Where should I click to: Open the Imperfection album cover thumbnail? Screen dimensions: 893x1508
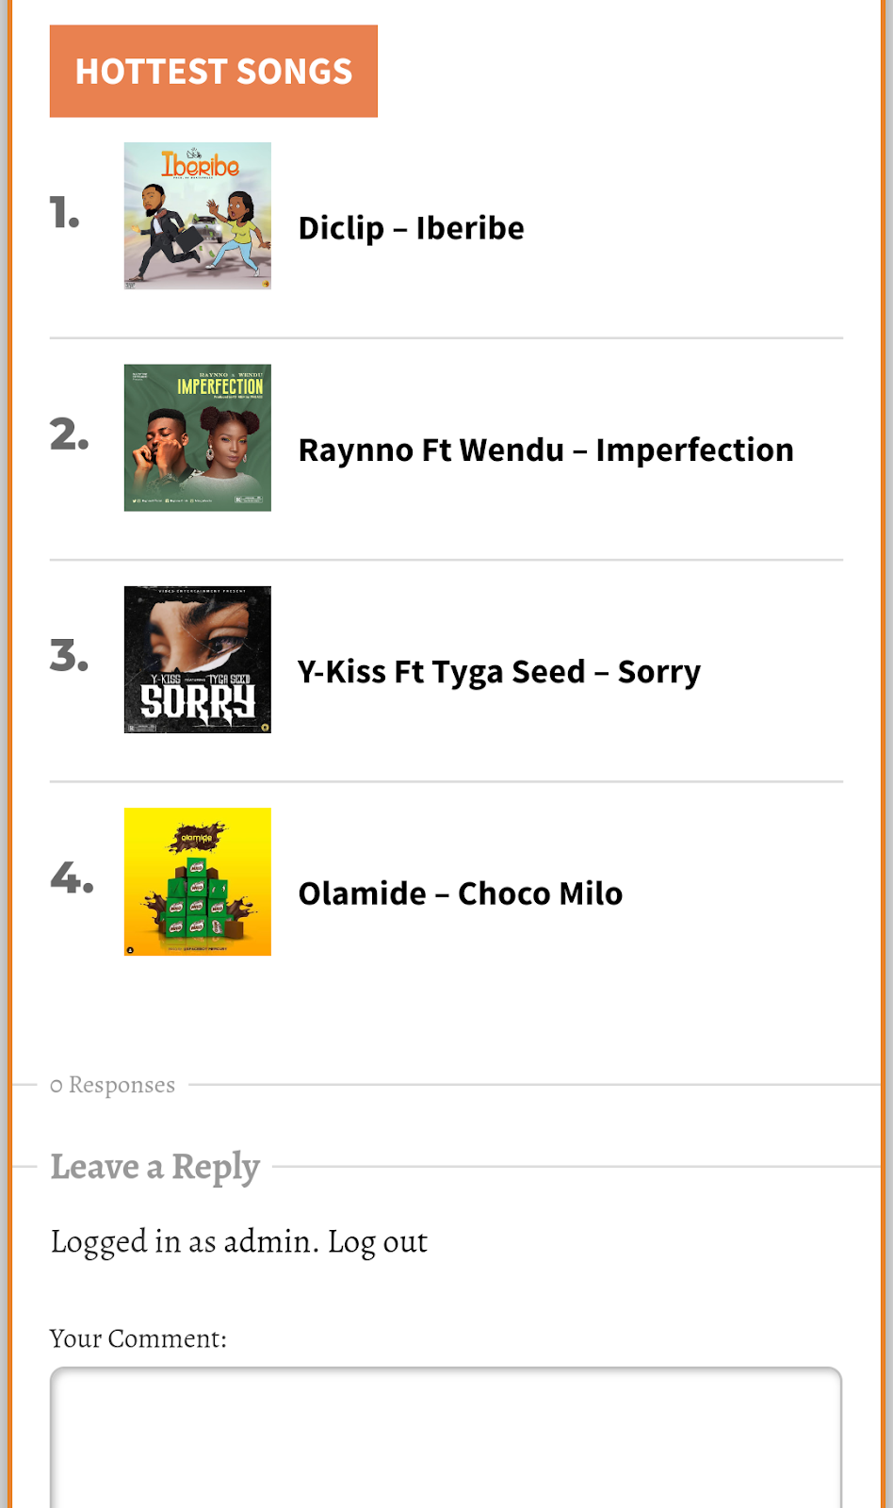tap(198, 438)
